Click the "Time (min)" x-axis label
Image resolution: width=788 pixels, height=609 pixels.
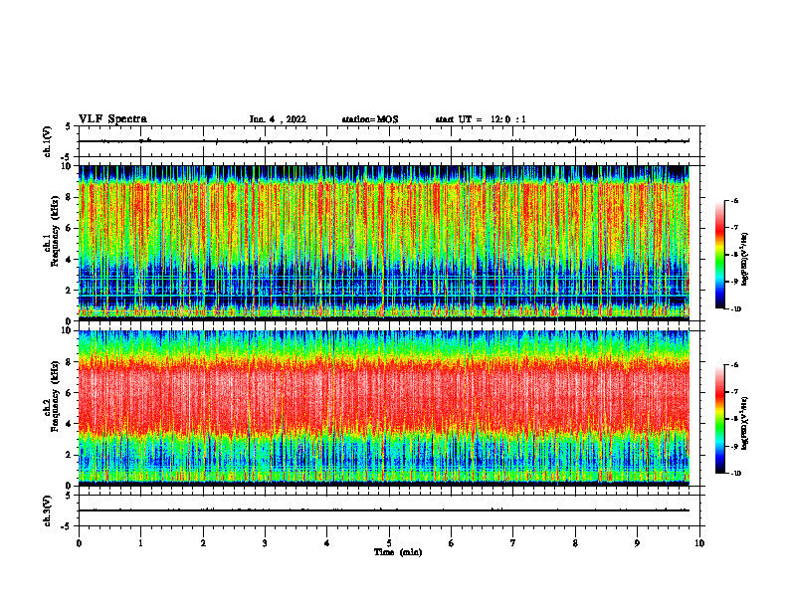point(398,552)
